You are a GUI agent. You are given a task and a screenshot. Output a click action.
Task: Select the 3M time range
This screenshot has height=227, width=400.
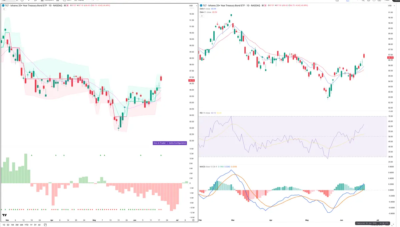[x=17, y=225]
